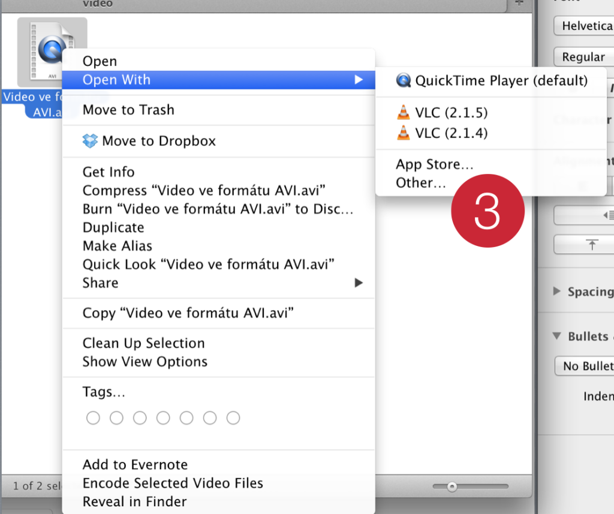Viewport: 614px width, 514px height.
Task: Choose Tags… in the context menu
Action: tap(218, 392)
